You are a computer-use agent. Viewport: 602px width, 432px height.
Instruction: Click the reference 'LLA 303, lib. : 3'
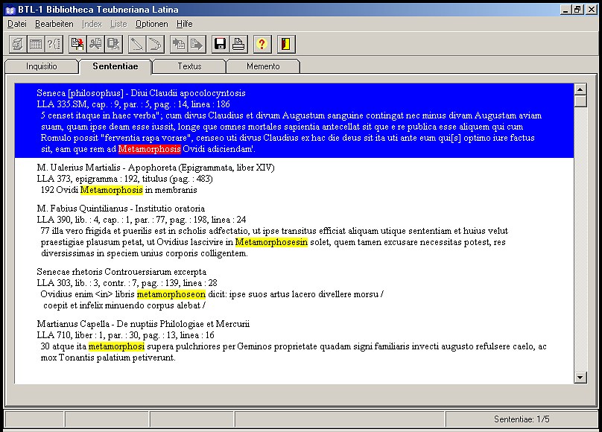click(127, 283)
